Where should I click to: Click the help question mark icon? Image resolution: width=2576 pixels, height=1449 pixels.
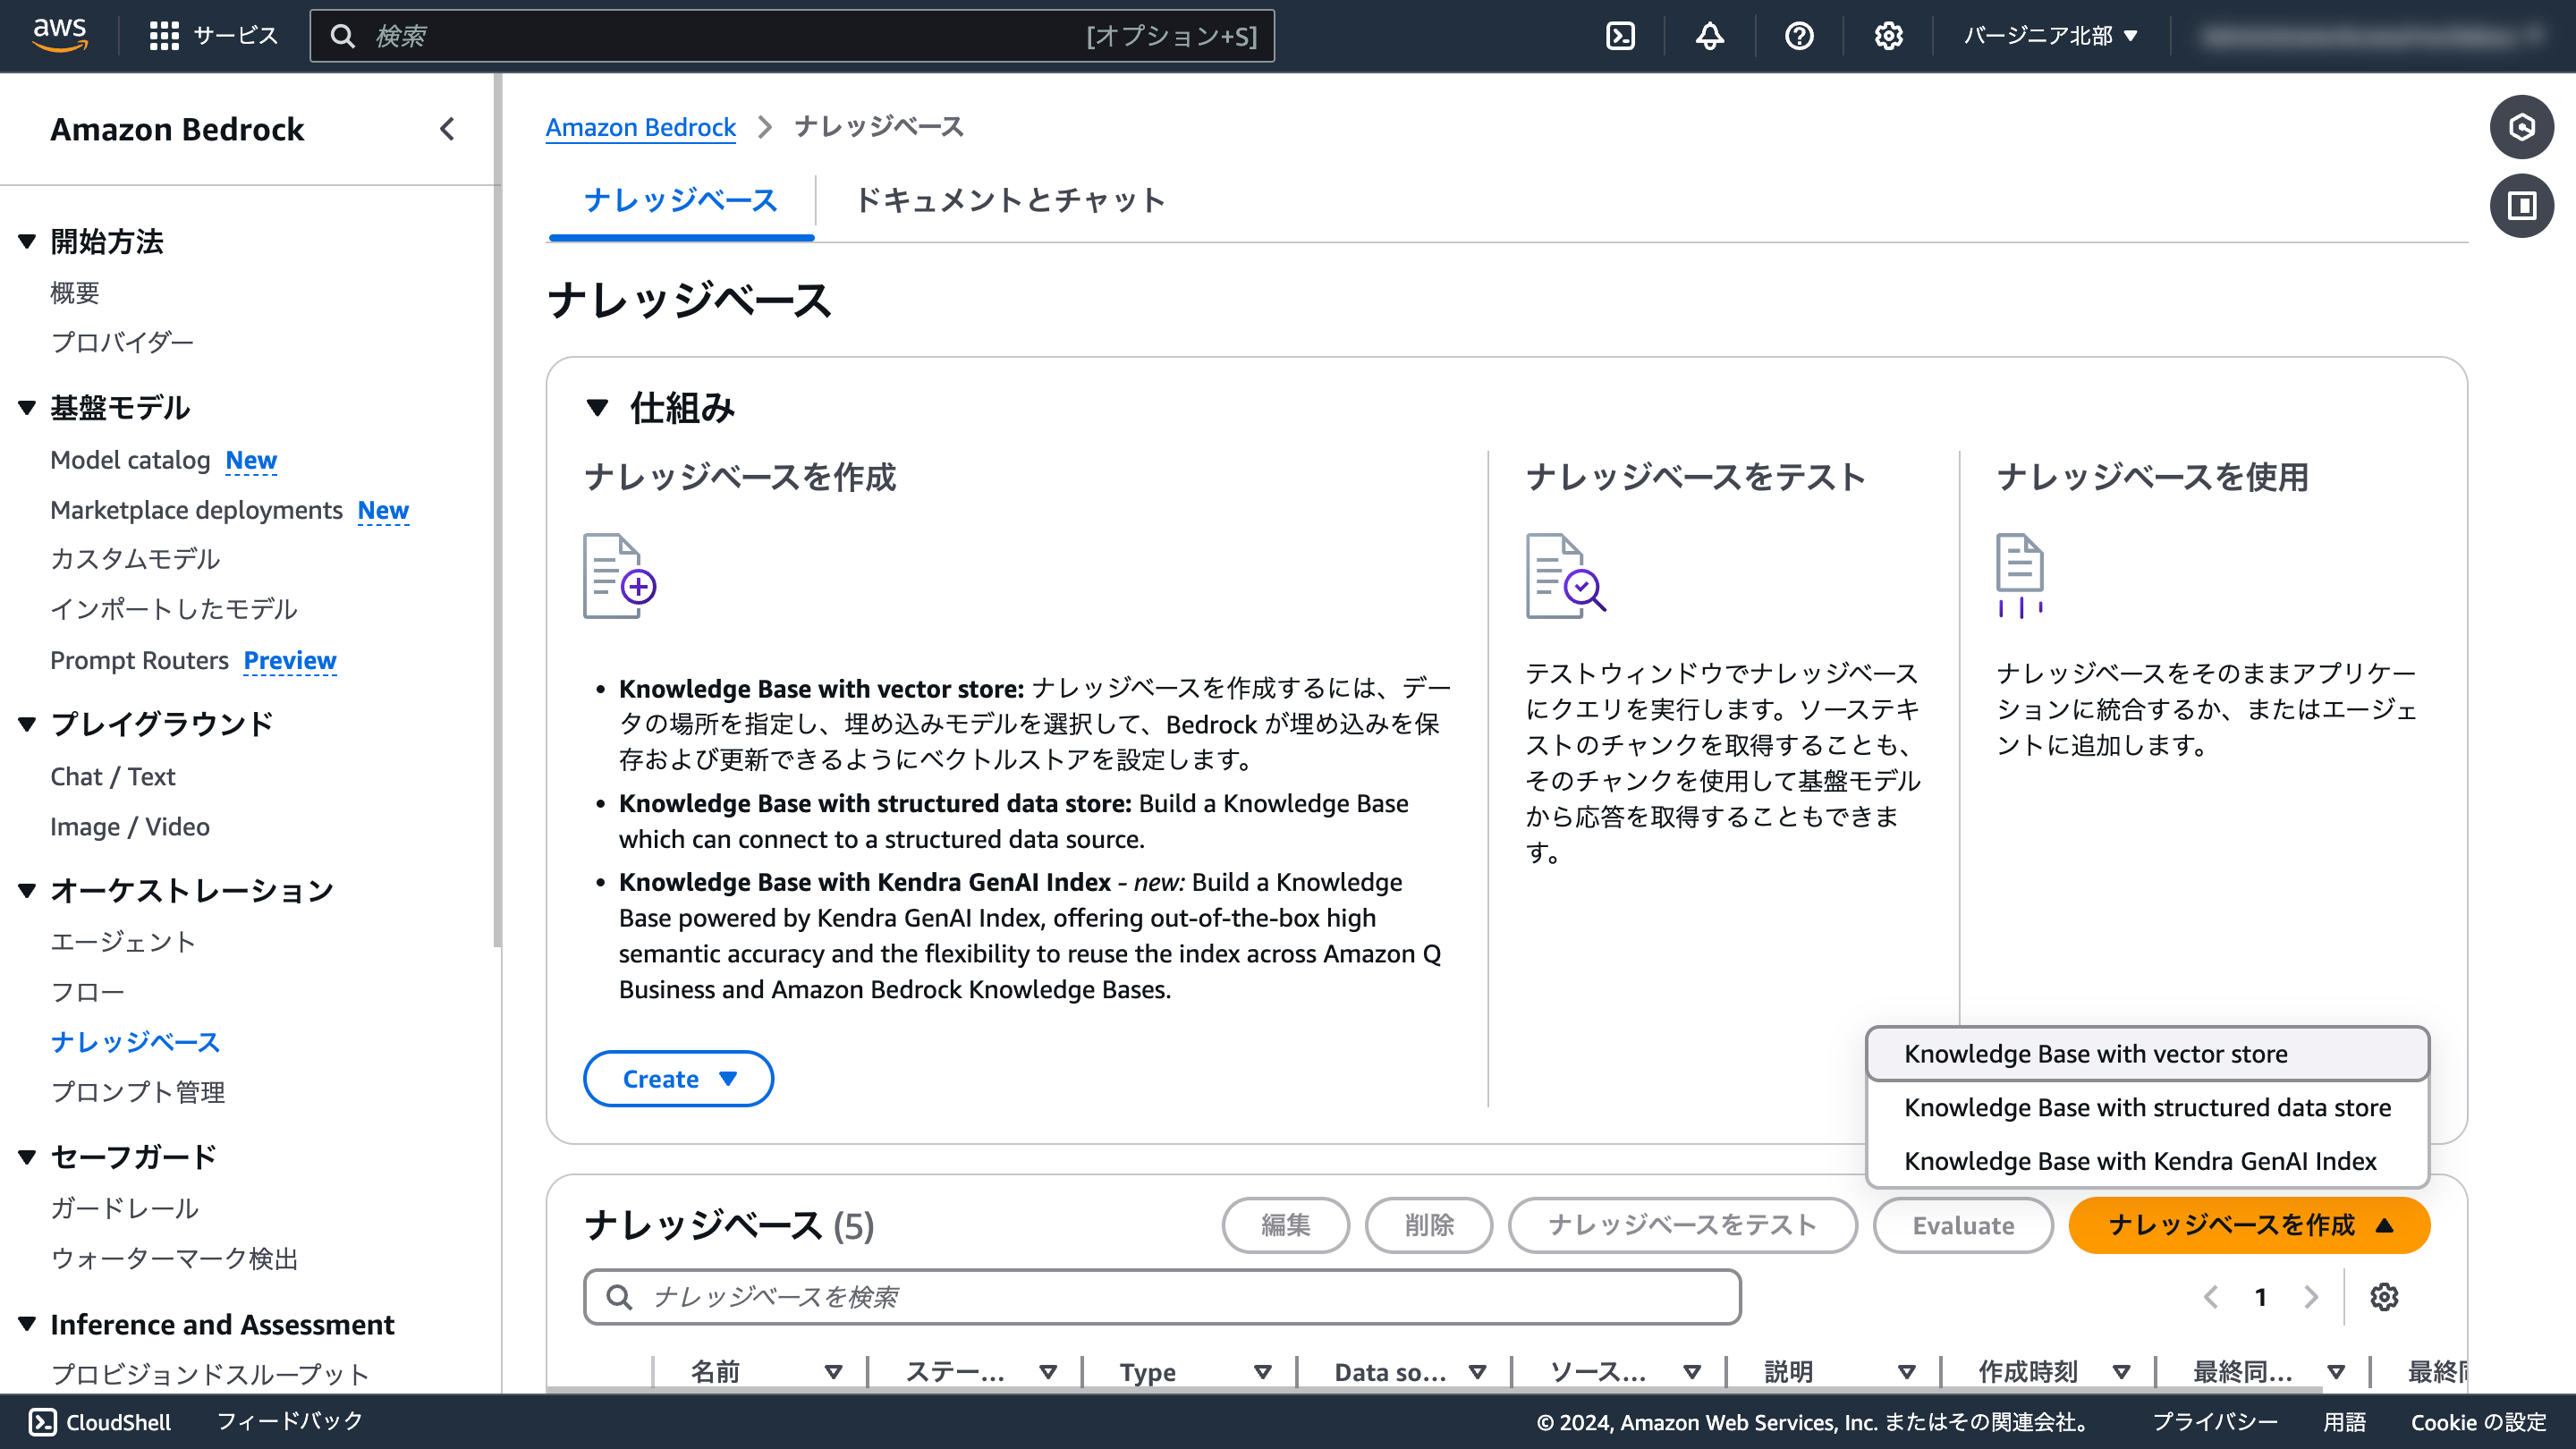pos(1798,36)
